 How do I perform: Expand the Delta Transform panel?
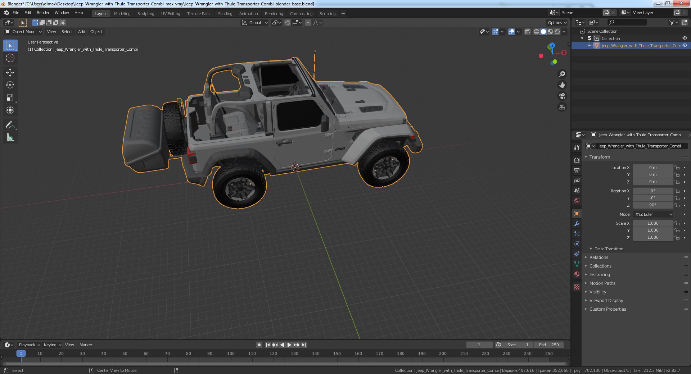[x=609, y=249]
